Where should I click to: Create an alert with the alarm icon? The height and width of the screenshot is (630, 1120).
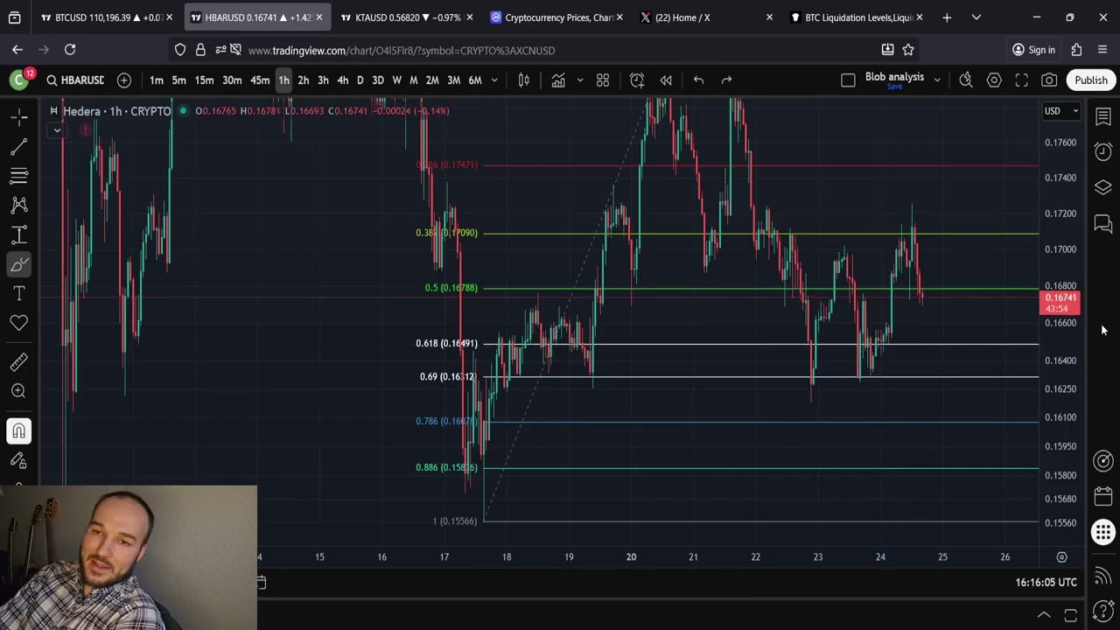tap(637, 80)
